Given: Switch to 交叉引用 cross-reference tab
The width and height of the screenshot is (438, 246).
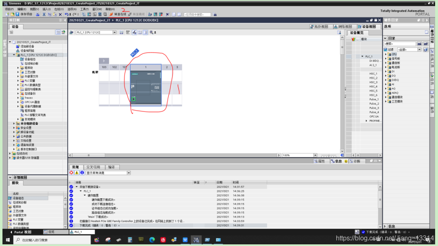Looking at the screenshot, I should tap(93, 167).
